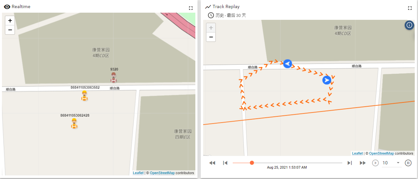The image size is (418, 179).
Task: Select worker marker 868411053062428
Action: pos(74,123)
